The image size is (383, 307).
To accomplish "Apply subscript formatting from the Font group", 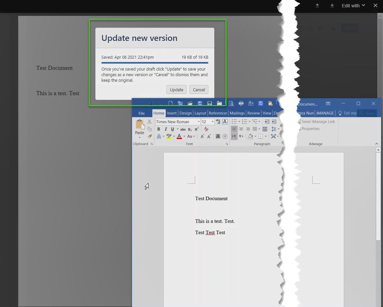I will coord(190,129).
